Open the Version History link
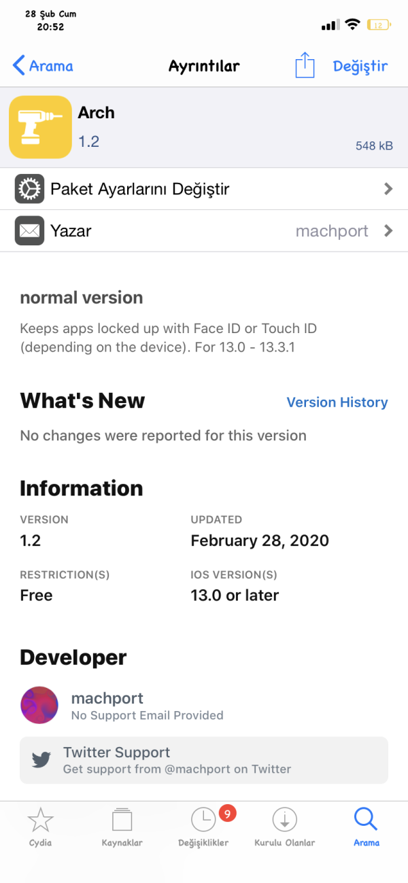 tap(337, 402)
